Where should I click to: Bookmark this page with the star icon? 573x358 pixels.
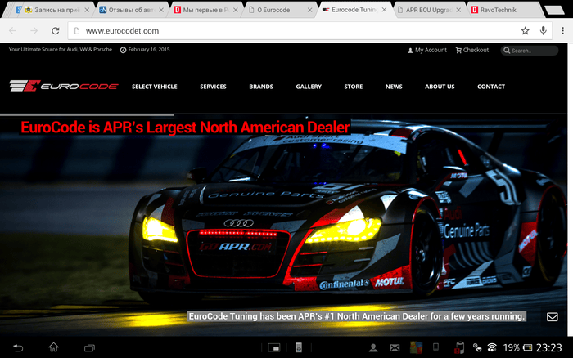(526, 31)
